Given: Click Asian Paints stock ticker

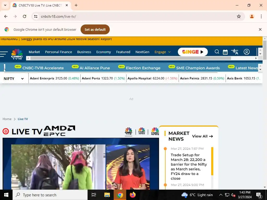Looking at the screenshot, I should [202, 78].
